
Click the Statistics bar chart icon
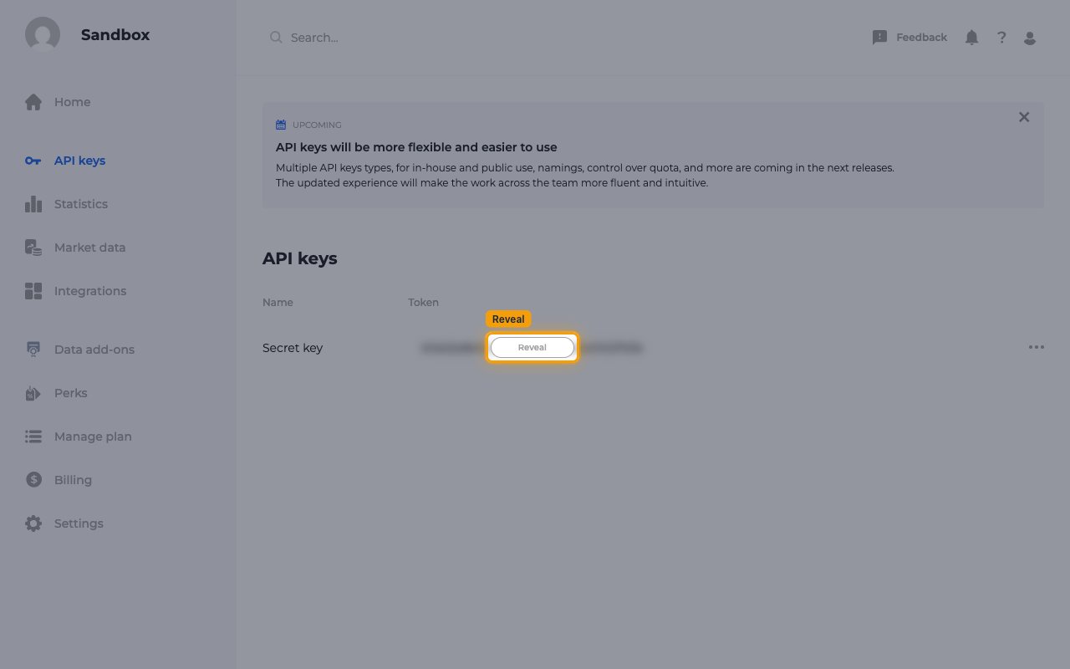click(x=33, y=204)
